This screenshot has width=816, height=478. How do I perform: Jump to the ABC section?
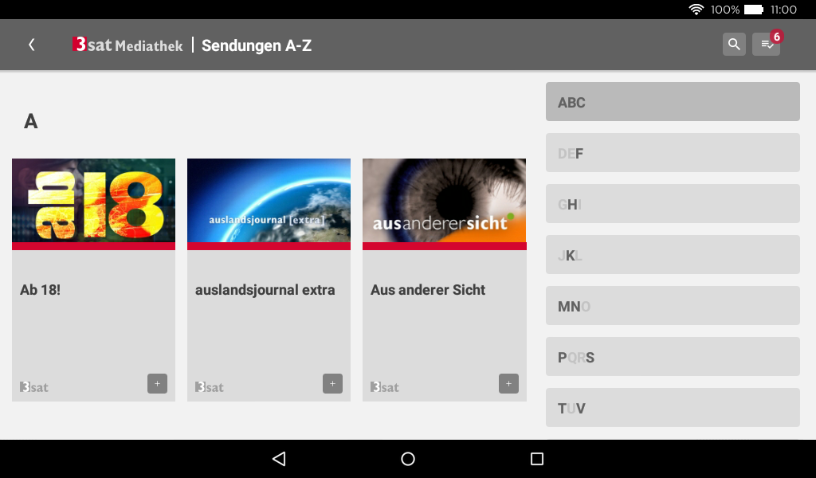pyautogui.click(x=673, y=101)
